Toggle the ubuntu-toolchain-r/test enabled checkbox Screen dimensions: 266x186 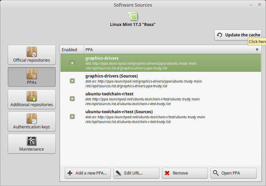[72, 99]
